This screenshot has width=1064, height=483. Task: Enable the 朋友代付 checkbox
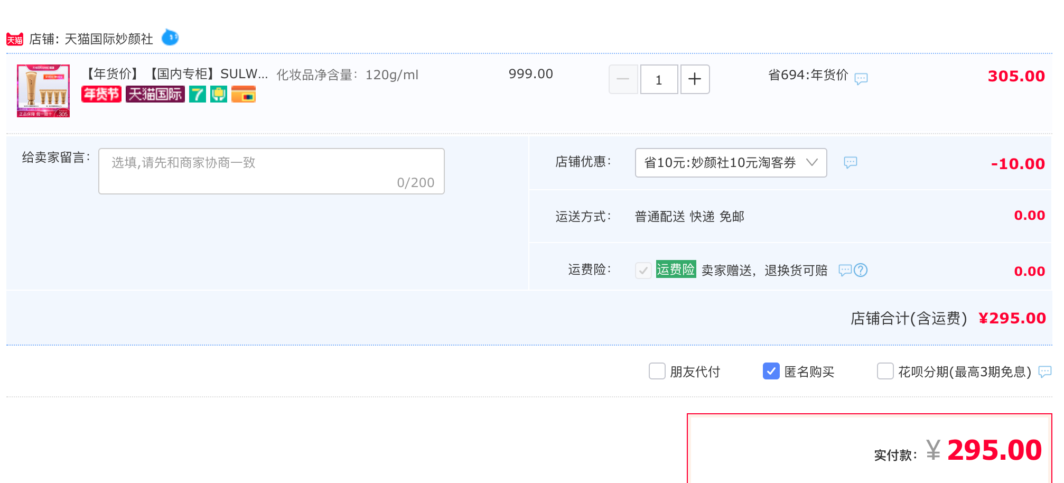657,371
